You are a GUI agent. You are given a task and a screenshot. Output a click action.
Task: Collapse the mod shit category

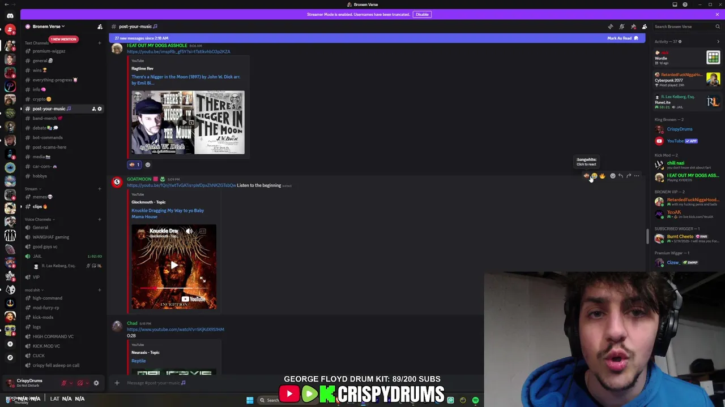[x=33, y=290]
